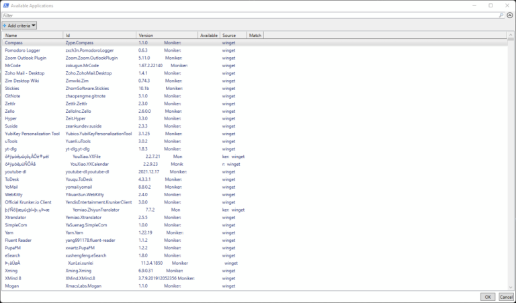Select the youtube-dl row
This screenshot has height=303, width=516.
(x=255, y=172)
